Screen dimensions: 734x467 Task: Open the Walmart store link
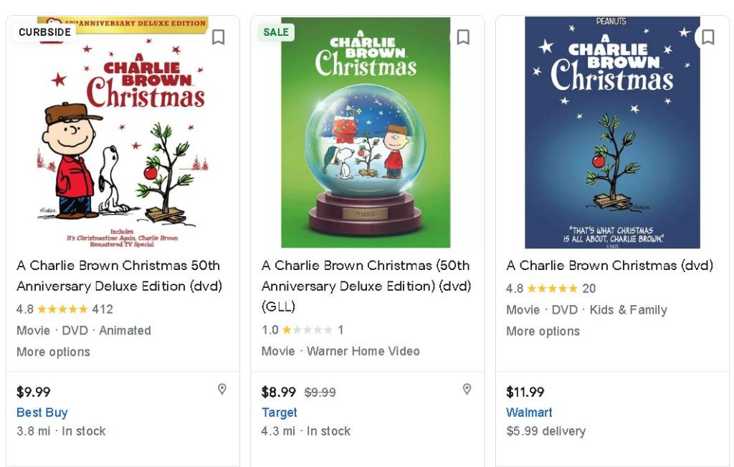[529, 413]
